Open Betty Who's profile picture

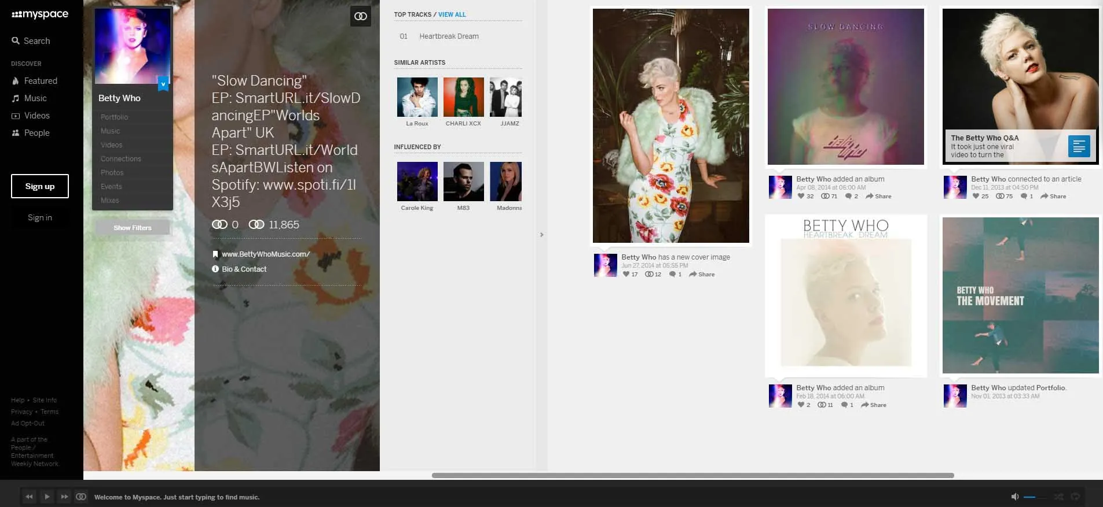132,46
